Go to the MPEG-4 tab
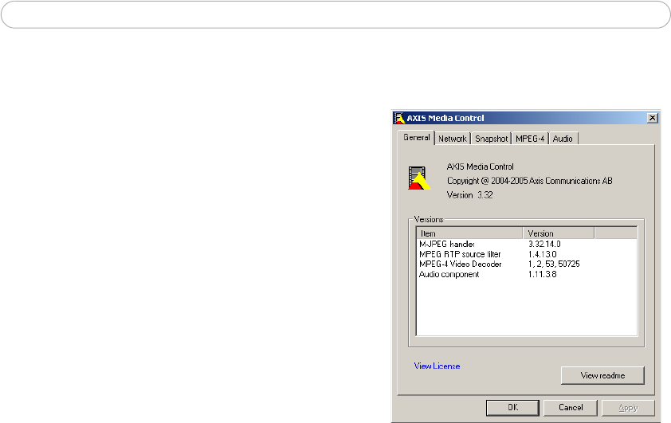671x423 pixels. pos(530,139)
